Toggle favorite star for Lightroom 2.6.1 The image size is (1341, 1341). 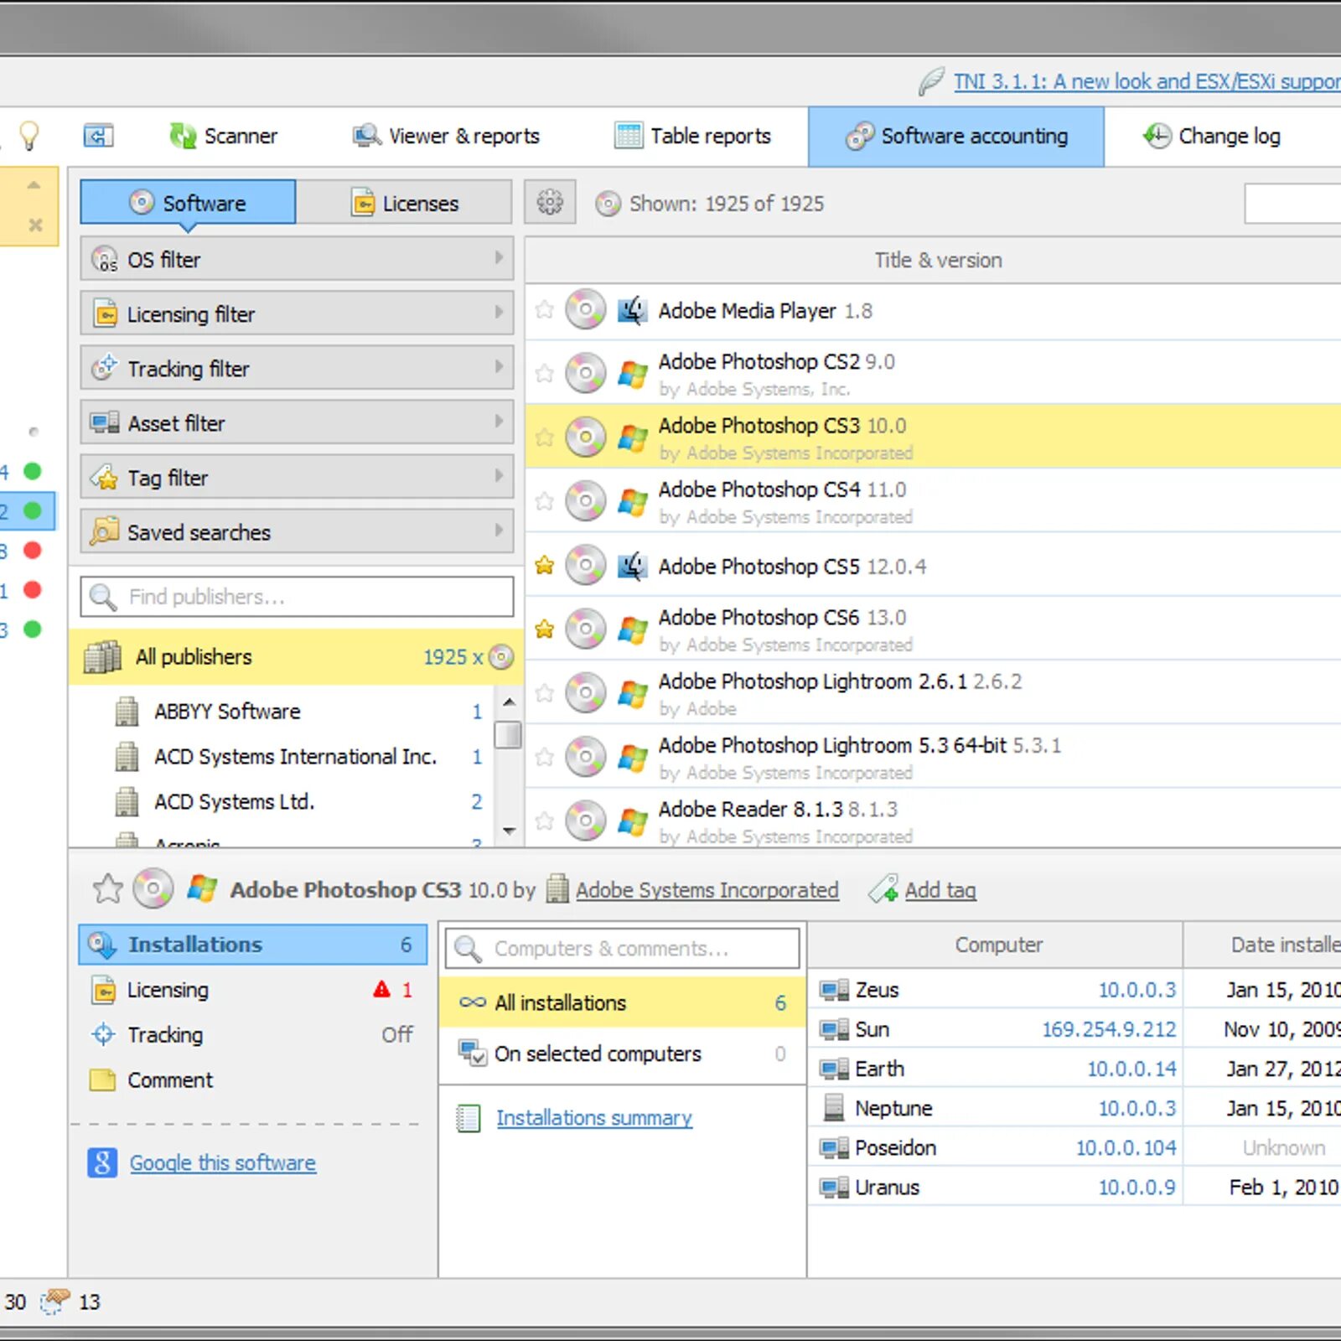pyautogui.click(x=545, y=692)
